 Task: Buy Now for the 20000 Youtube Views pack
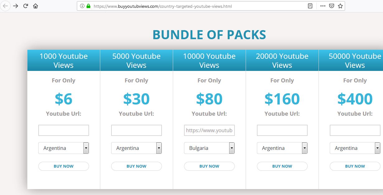coord(282,166)
